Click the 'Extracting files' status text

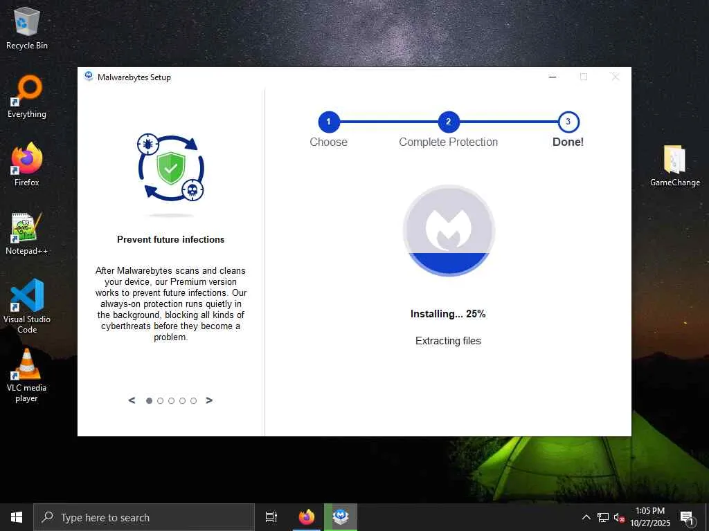pyautogui.click(x=448, y=341)
